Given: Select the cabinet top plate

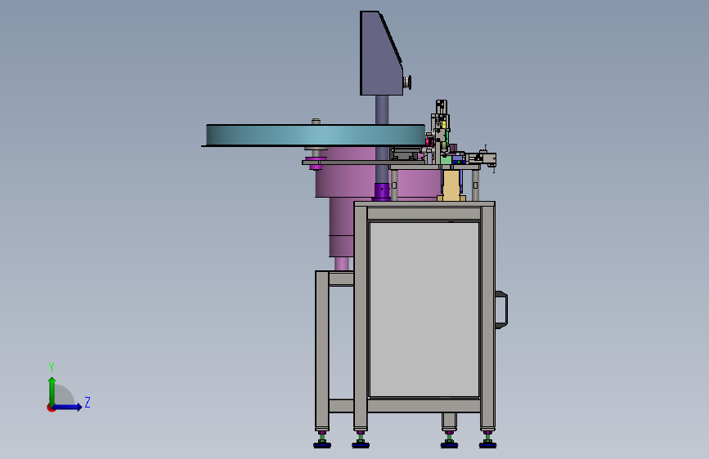Looking at the screenshot, I should (x=424, y=203).
